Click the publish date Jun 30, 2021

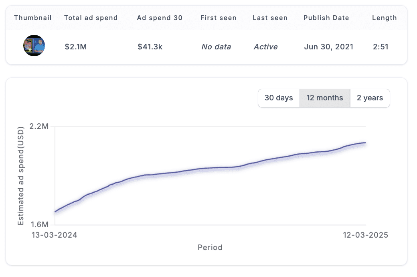(x=328, y=47)
